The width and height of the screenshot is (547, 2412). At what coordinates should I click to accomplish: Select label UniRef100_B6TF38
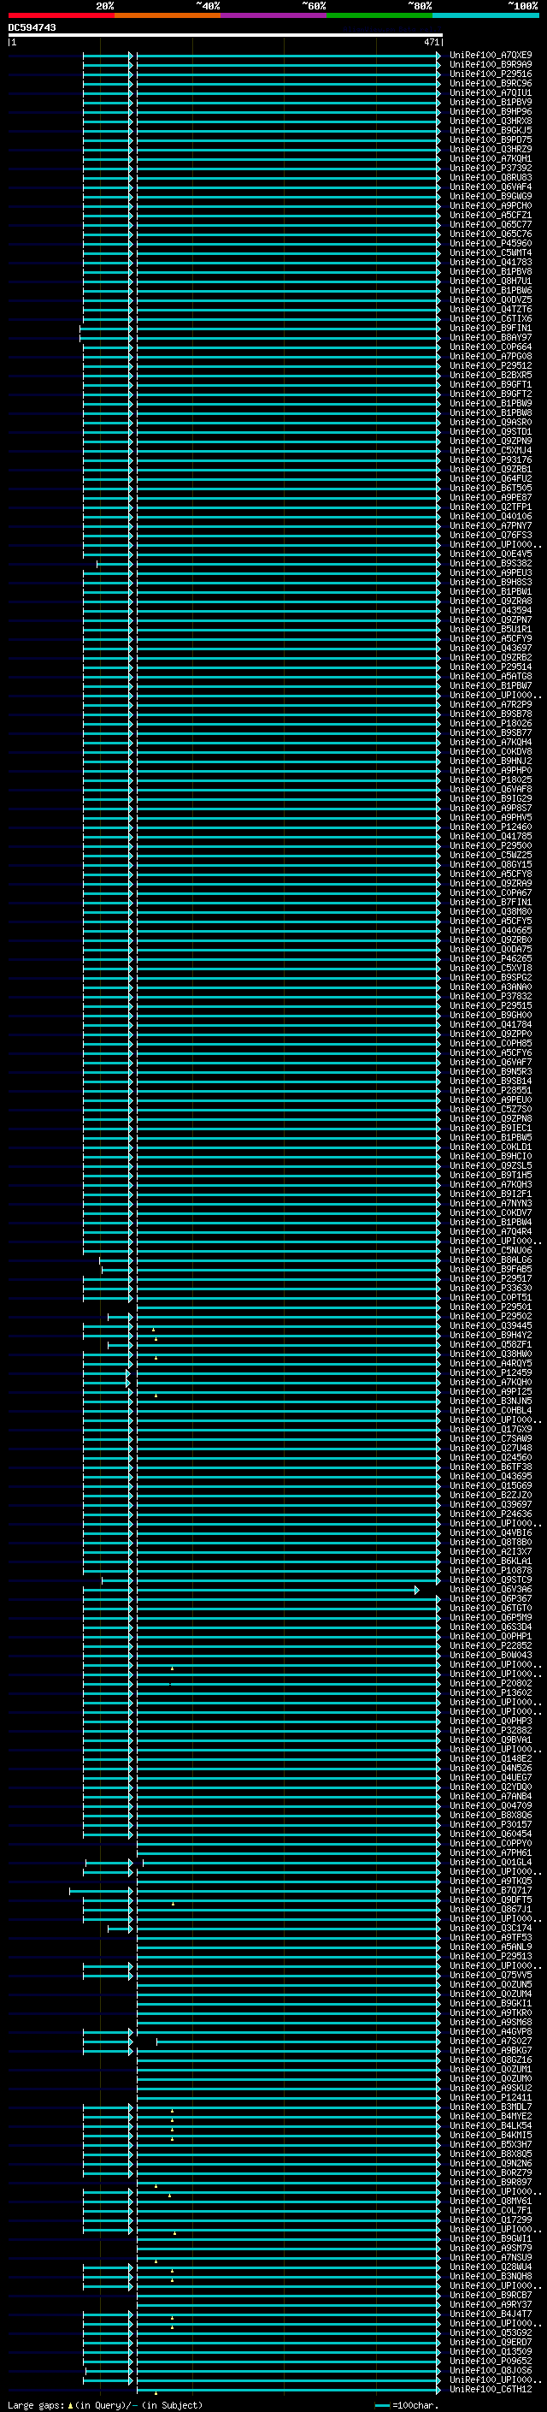(491, 1467)
